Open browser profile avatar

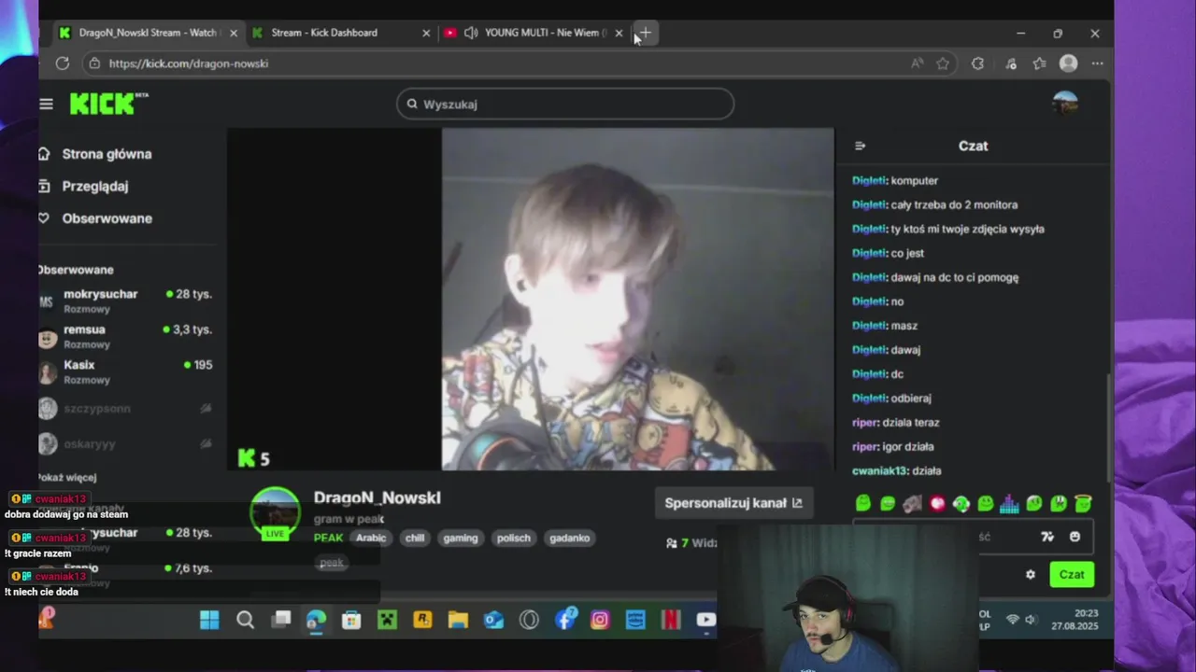[x=1069, y=63]
